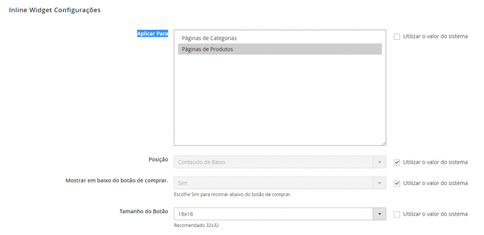Click the arrow on the Sim dropdown

(380, 183)
